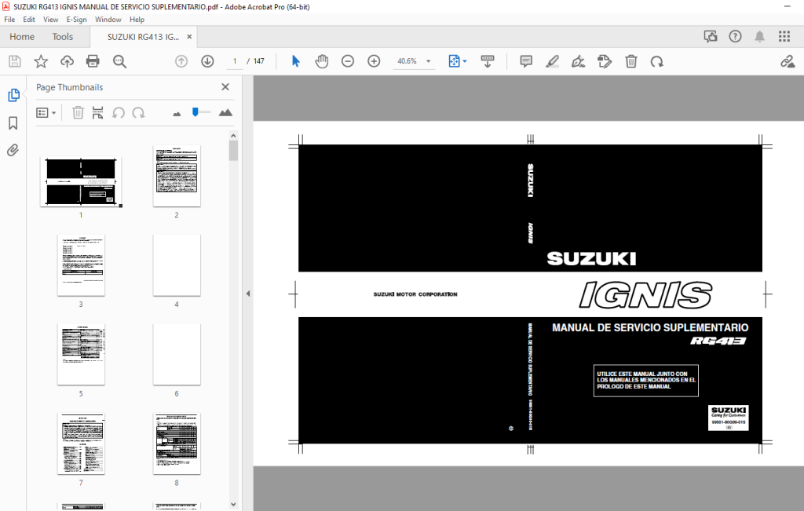Select the Highlight text pen tool

click(552, 61)
